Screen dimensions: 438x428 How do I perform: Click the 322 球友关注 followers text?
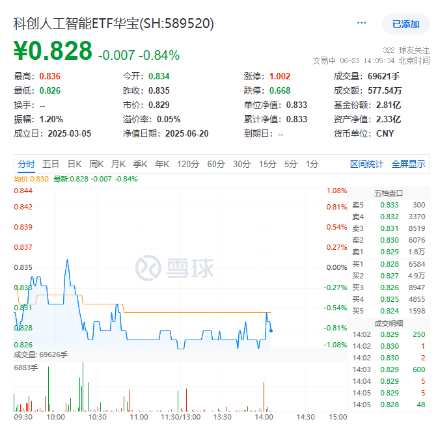click(x=406, y=50)
